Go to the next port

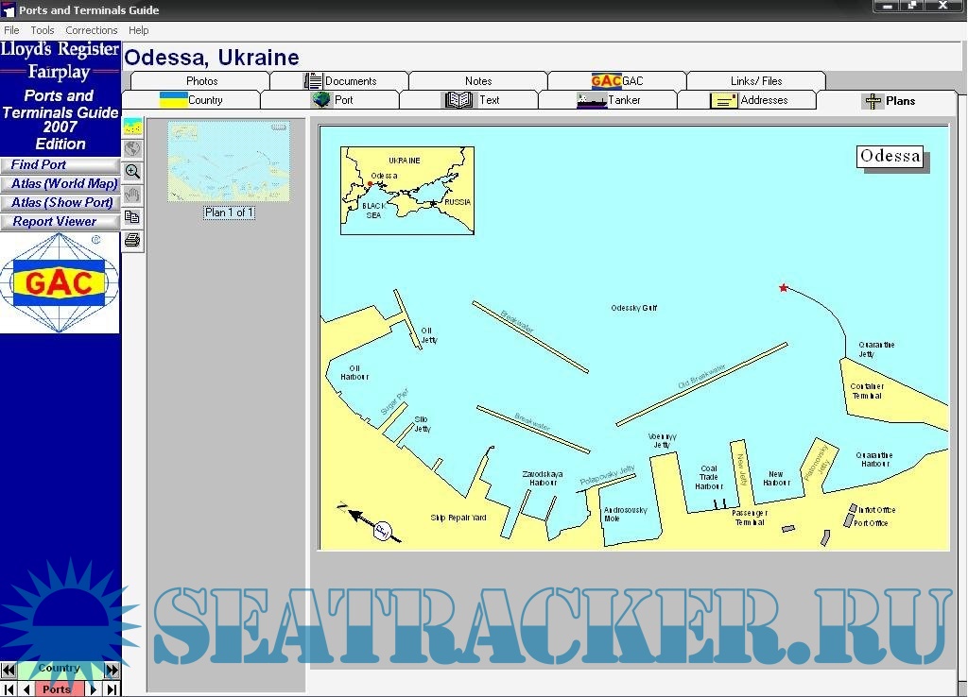pos(94,689)
